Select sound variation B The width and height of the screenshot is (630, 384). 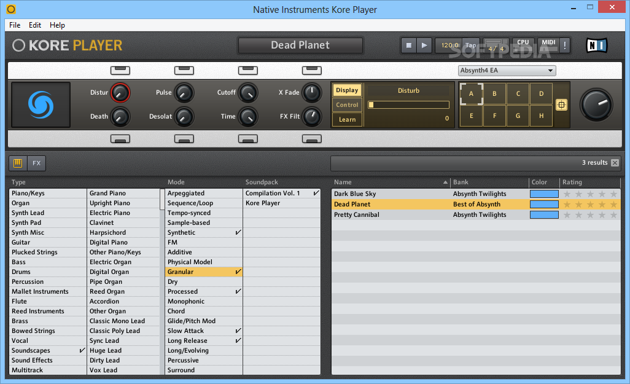coord(494,93)
